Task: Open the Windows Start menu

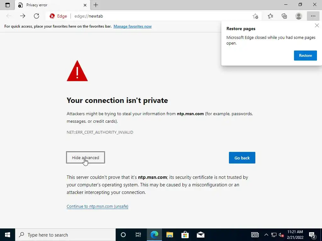Action: coord(8,235)
